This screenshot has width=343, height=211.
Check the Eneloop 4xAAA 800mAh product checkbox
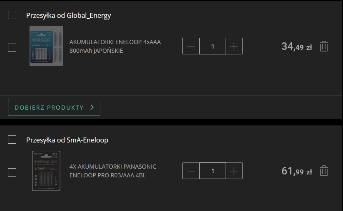coord(12,47)
